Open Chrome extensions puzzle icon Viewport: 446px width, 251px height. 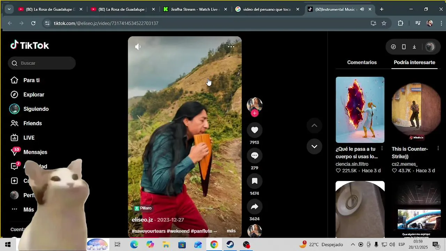coord(400,23)
